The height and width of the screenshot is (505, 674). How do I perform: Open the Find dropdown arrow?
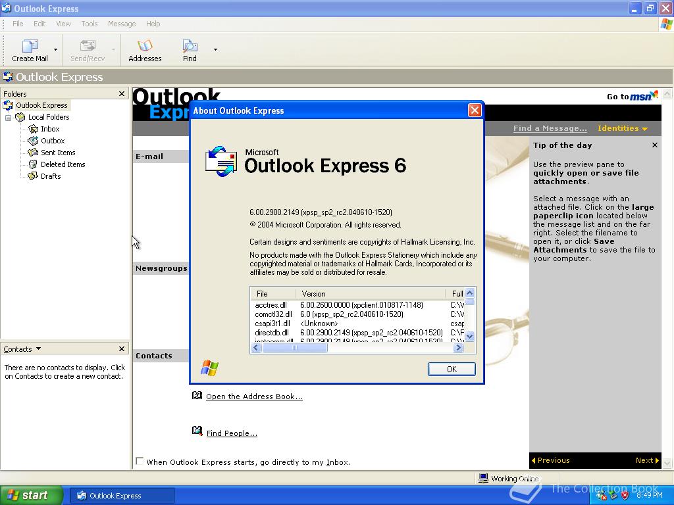pyautogui.click(x=215, y=50)
